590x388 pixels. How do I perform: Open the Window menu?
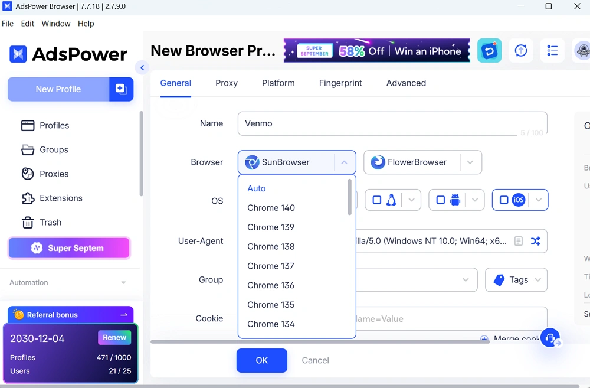56,24
